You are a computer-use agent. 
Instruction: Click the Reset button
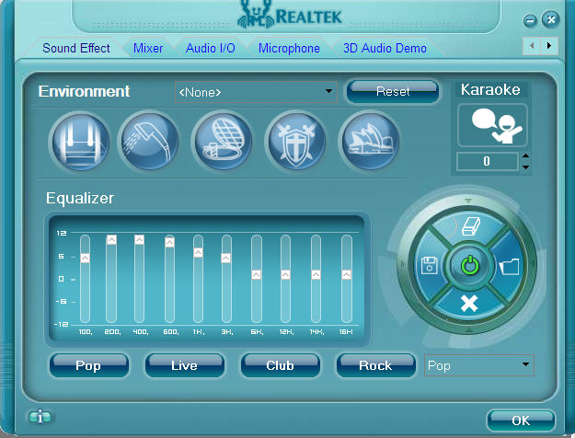tap(392, 91)
